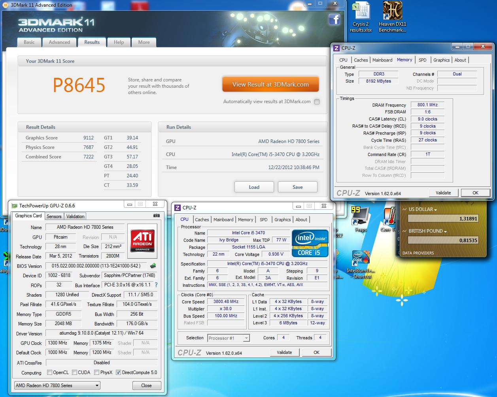Open Processor #1 selection dropdown
This screenshot has height=397, width=497.
pyautogui.click(x=228, y=338)
